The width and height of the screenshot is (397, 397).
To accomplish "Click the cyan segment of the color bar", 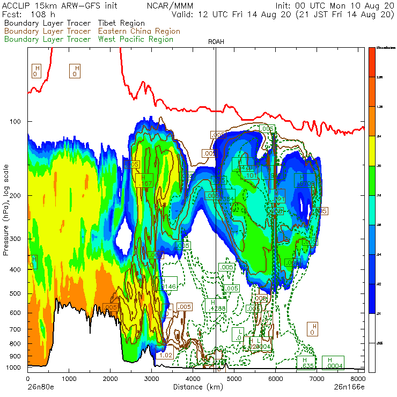I will [372, 210].
